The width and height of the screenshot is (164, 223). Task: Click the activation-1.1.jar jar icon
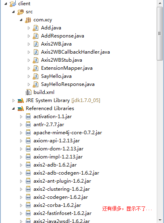pos(28,117)
